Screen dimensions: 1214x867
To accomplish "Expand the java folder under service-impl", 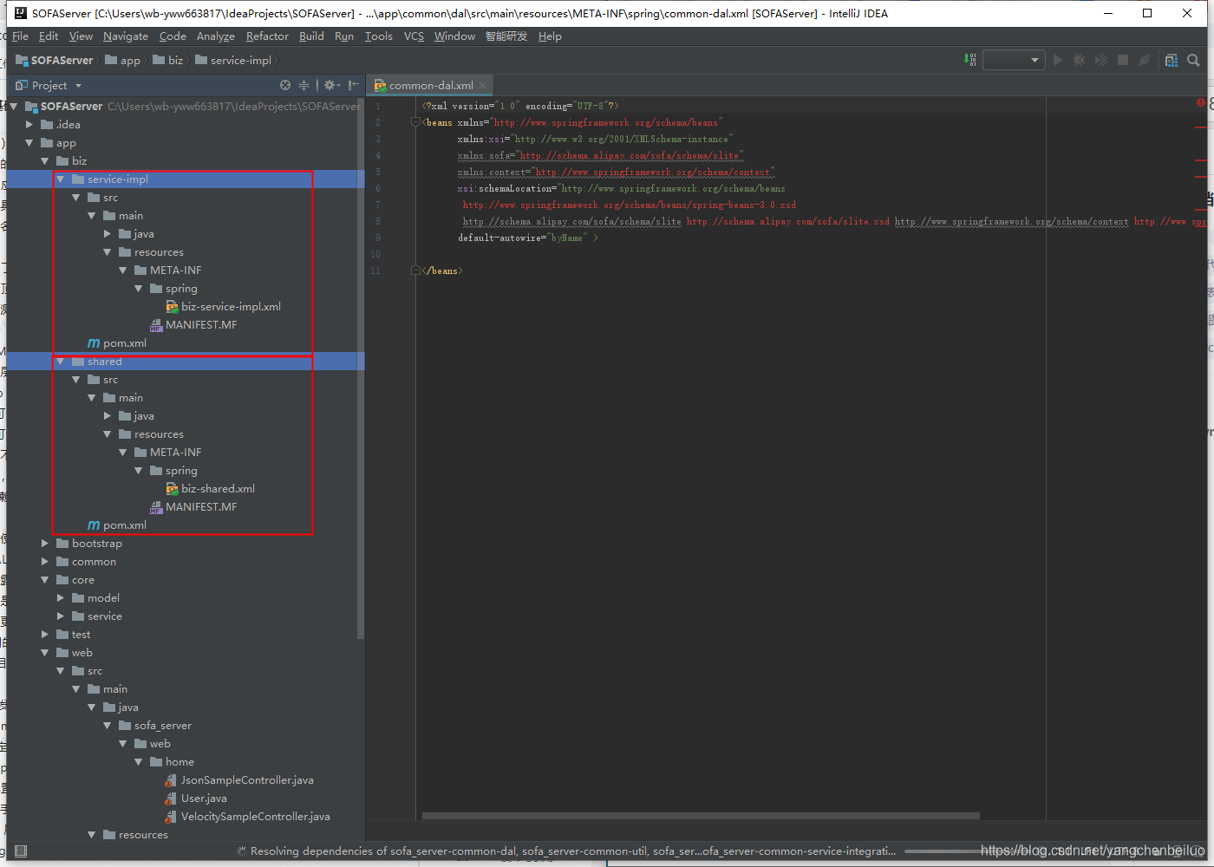I will [x=108, y=234].
